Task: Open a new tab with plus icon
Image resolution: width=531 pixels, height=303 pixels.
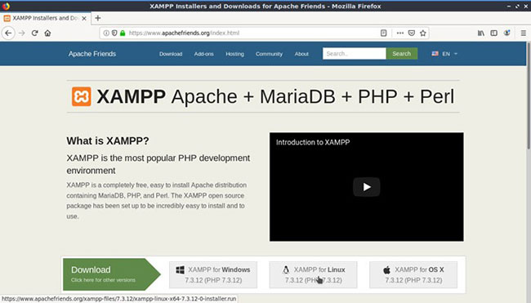Action: pyautogui.click(x=98, y=18)
